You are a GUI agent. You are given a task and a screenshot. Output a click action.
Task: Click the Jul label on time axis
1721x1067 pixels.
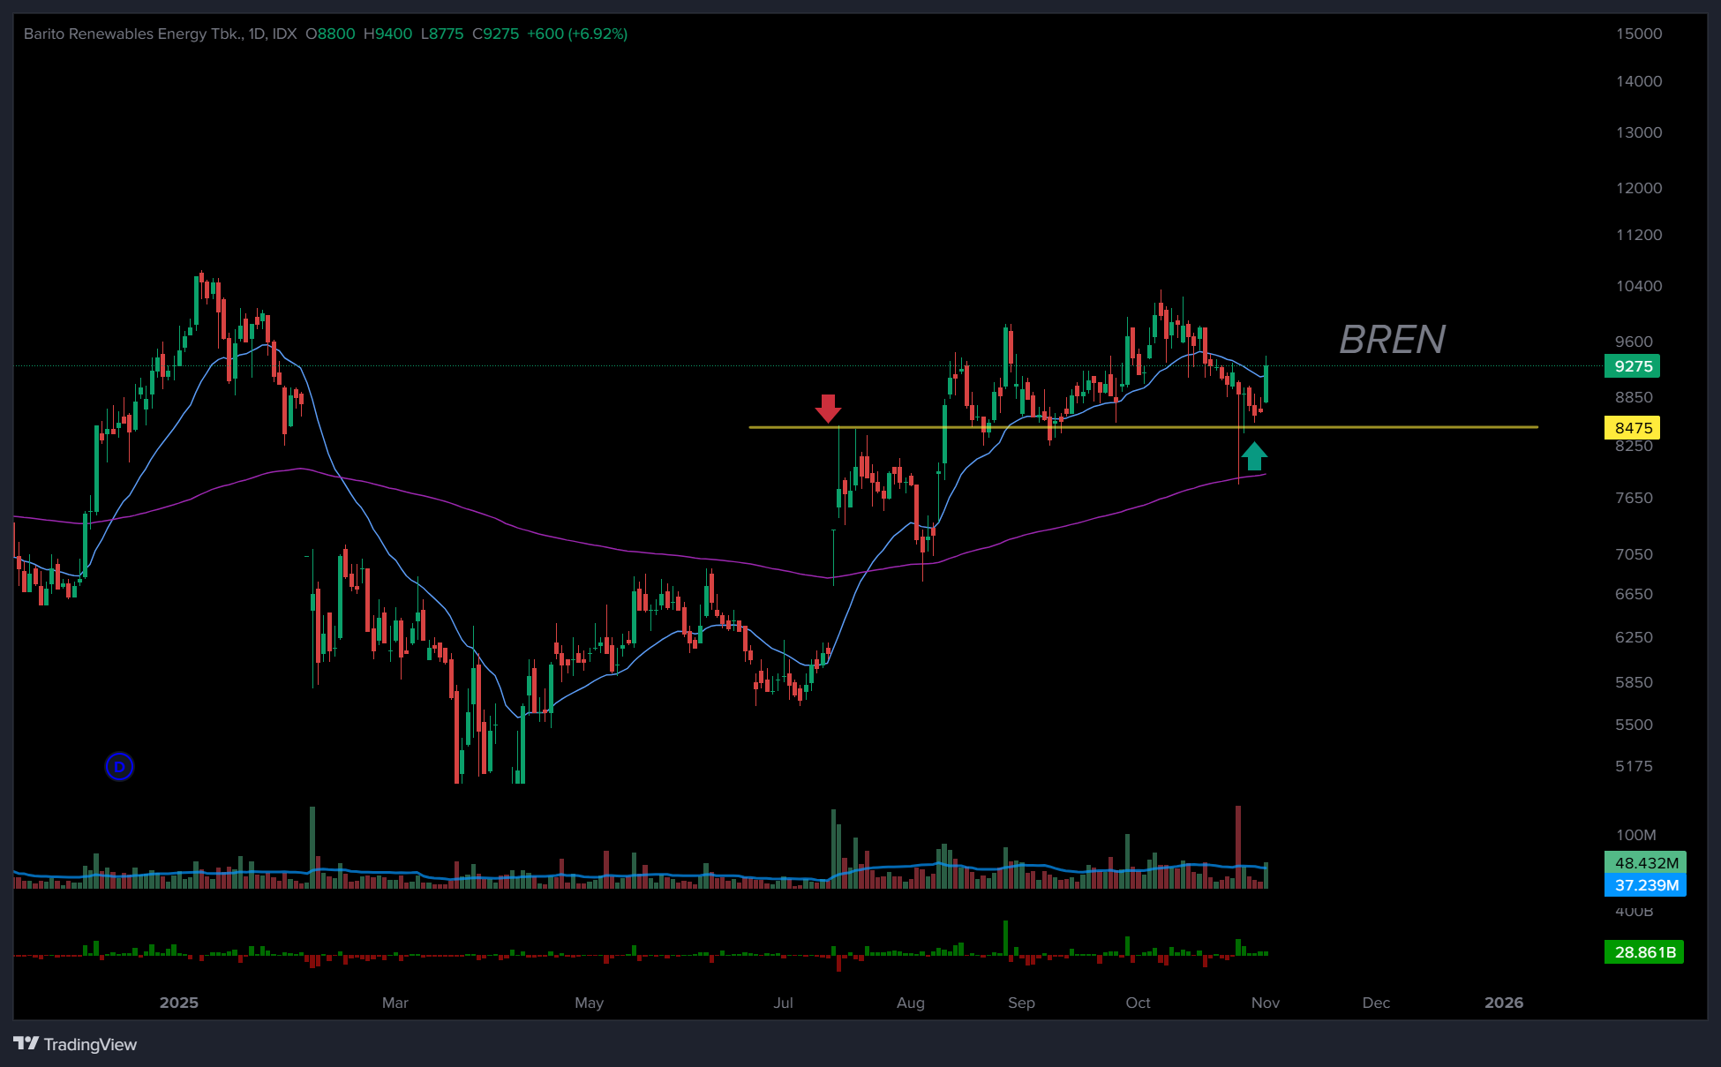[x=783, y=1003]
